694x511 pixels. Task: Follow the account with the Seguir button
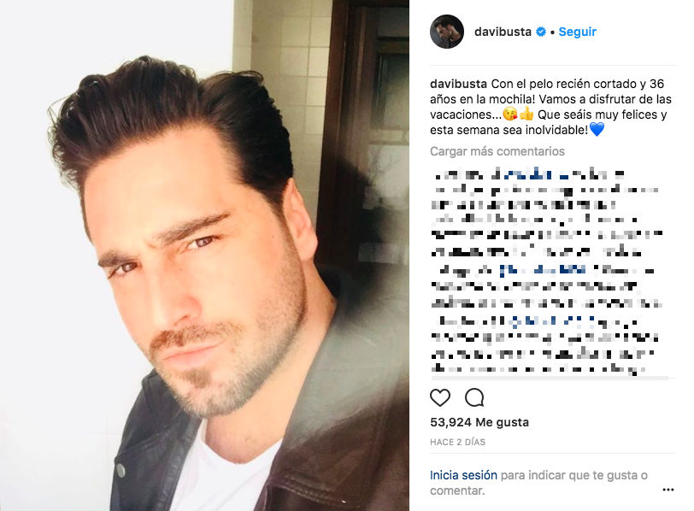[x=577, y=32]
